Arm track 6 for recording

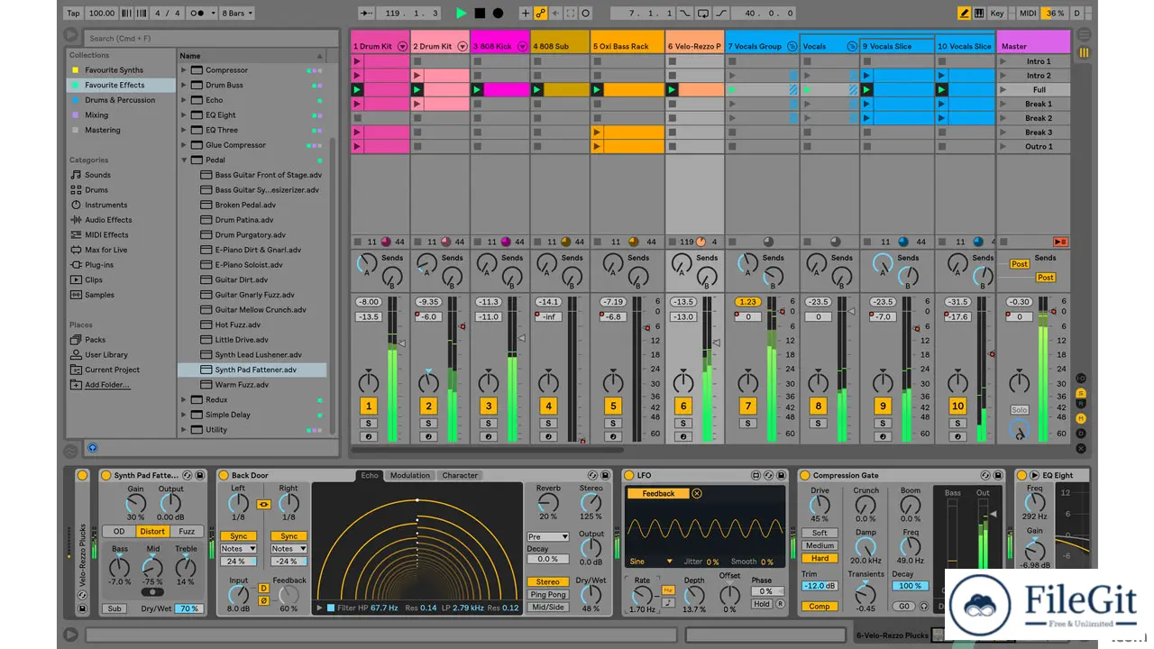(682, 436)
